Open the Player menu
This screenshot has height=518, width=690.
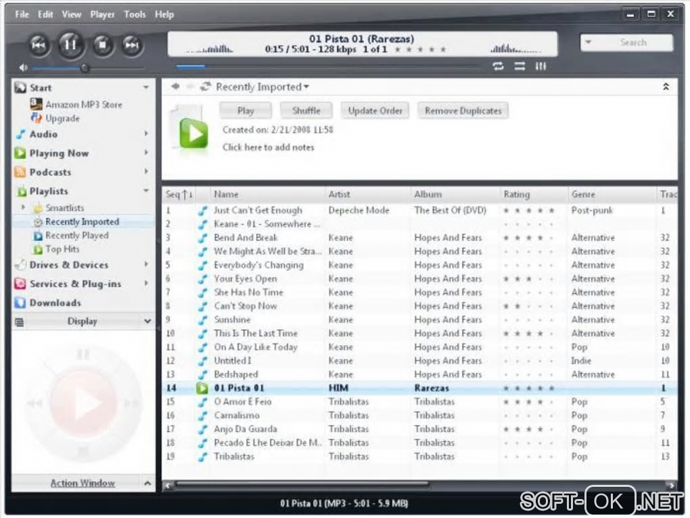coord(103,14)
